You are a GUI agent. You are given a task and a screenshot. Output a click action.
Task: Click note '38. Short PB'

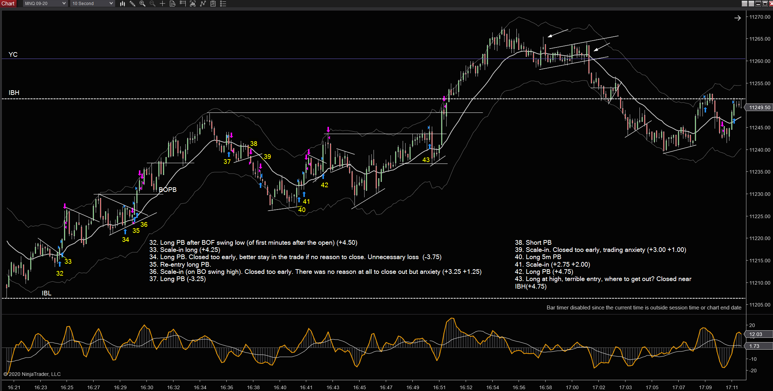(533, 243)
